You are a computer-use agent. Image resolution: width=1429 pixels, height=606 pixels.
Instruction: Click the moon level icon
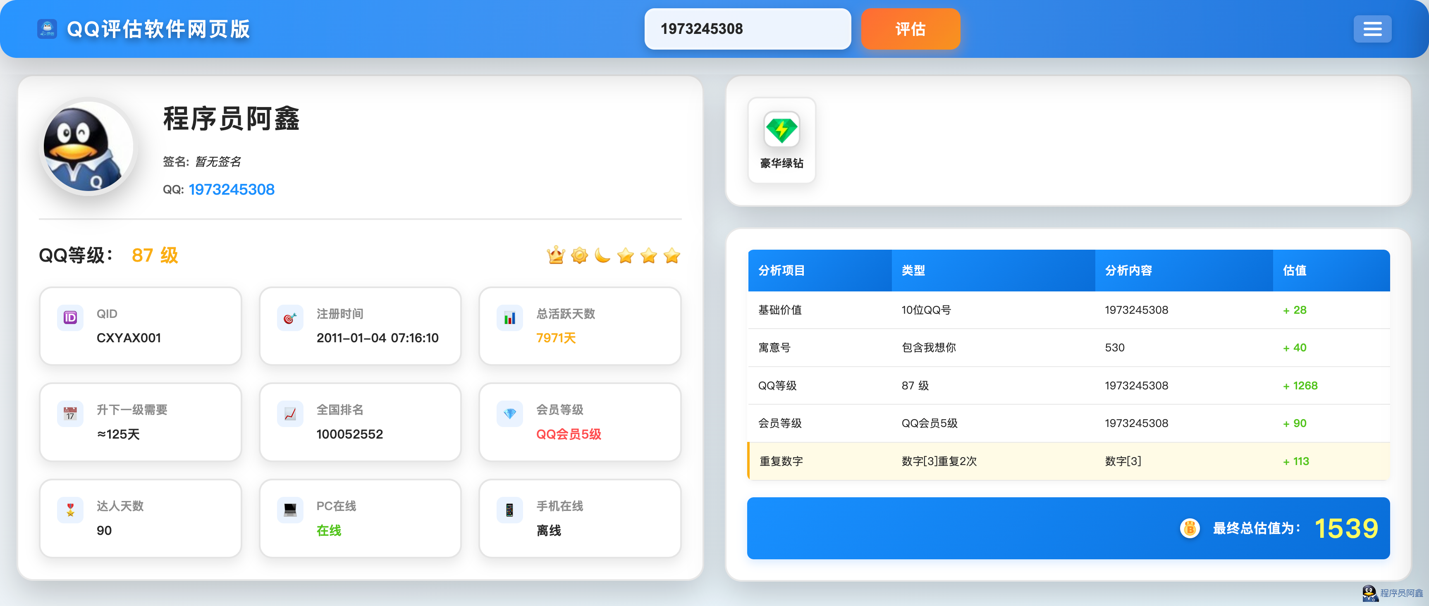click(602, 255)
